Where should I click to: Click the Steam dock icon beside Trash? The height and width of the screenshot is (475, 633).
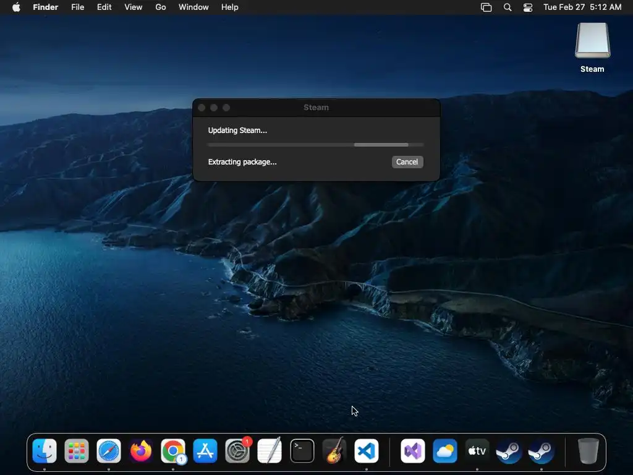541,451
